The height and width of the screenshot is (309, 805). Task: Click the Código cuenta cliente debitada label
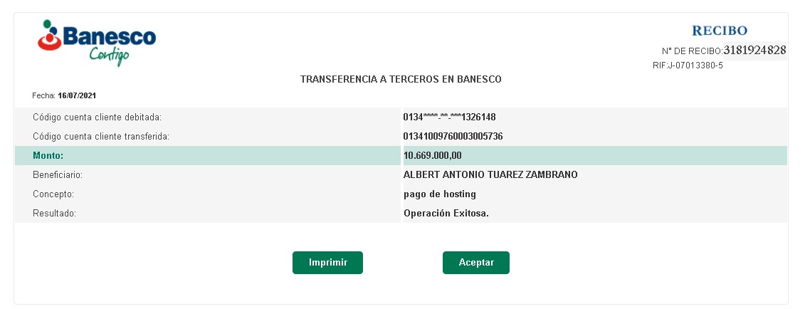97,117
